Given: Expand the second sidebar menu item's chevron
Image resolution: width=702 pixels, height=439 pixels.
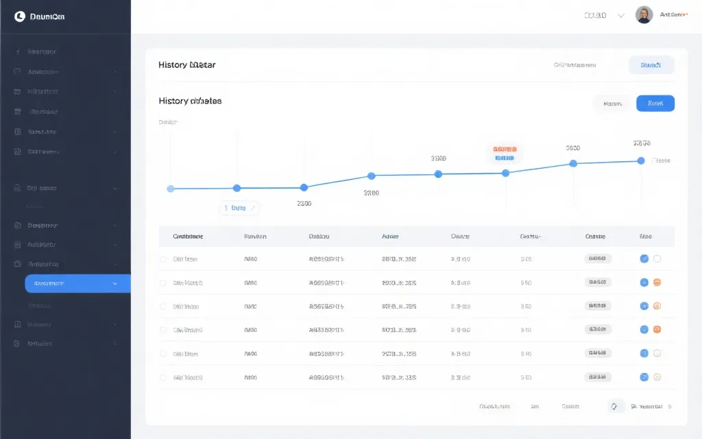Looking at the screenshot, I should click(x=115, y=72).
